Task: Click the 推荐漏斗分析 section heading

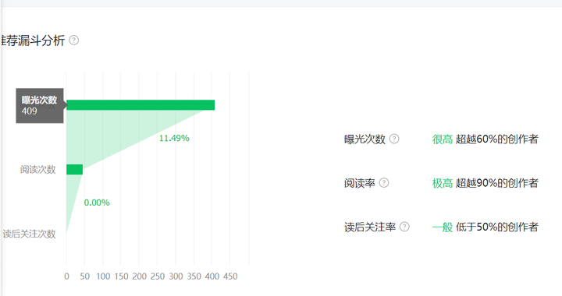Action: [x=32, y=41]
